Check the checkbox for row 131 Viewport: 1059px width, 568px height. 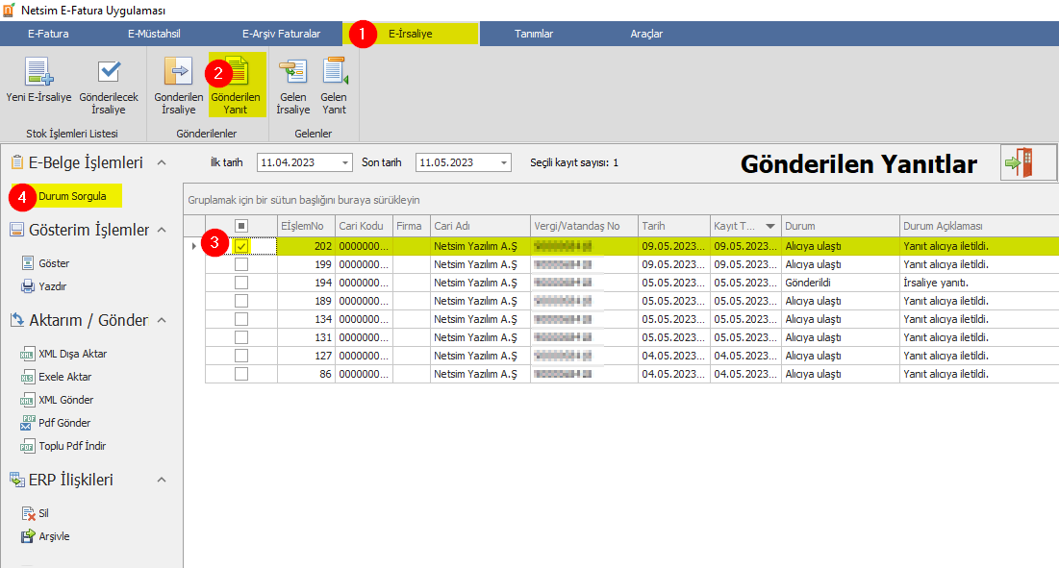point(241,337)
